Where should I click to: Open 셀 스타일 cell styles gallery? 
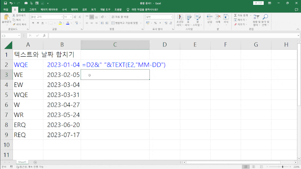(197, 20)
